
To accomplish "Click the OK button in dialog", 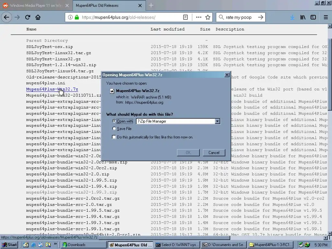I will click(188, 153).
